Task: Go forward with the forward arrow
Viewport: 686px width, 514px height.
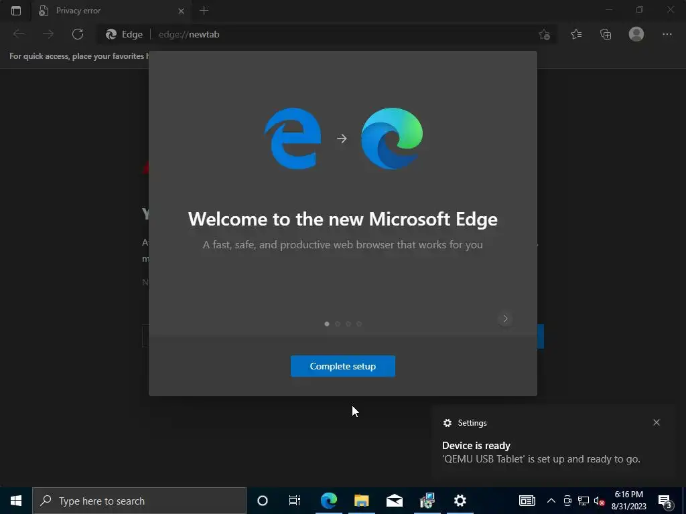Action: click(48, 34)
